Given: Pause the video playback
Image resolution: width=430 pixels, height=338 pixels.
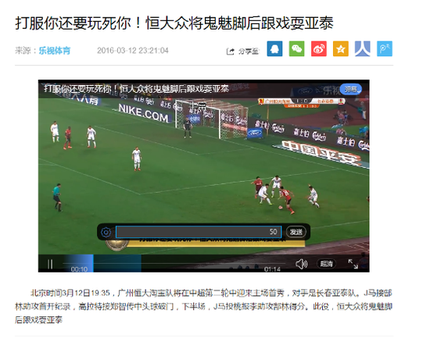Looking at the screenshot, I should tap(50, 264).
